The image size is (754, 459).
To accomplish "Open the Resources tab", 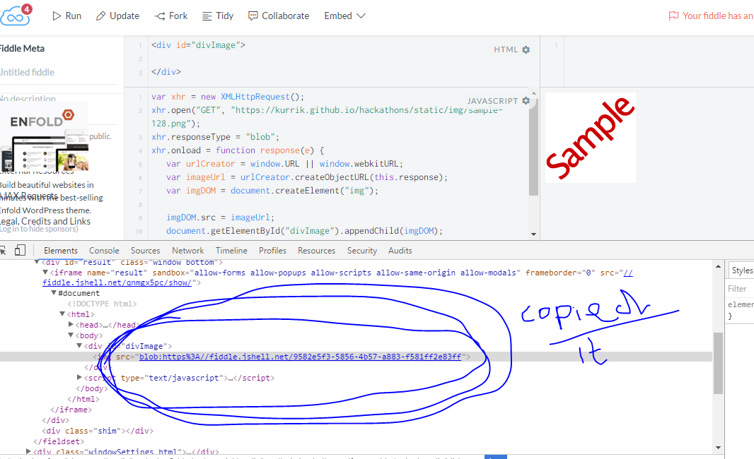I will (x=316, y=251).
